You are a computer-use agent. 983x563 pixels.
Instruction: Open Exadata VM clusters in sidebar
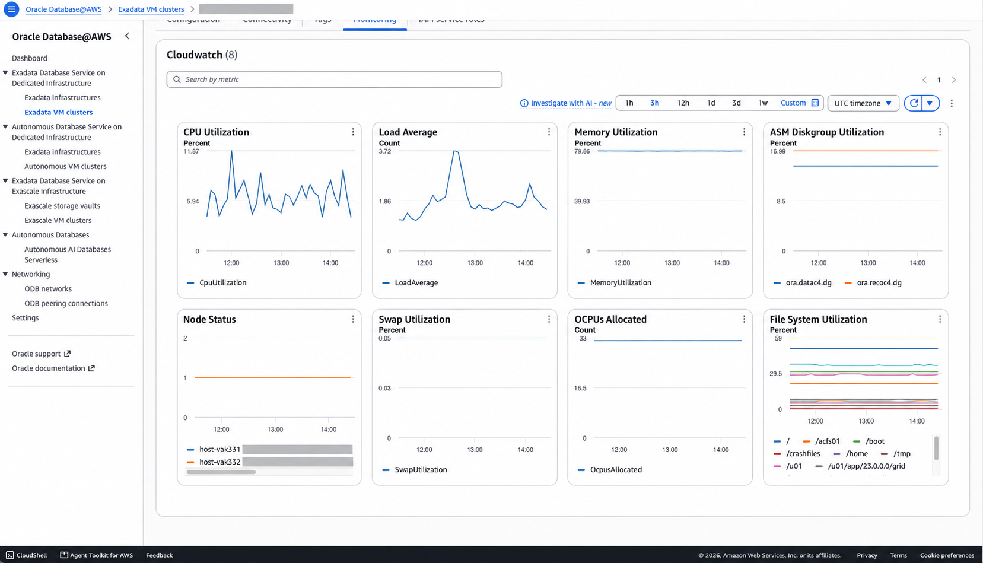click(x=58, y=112)
